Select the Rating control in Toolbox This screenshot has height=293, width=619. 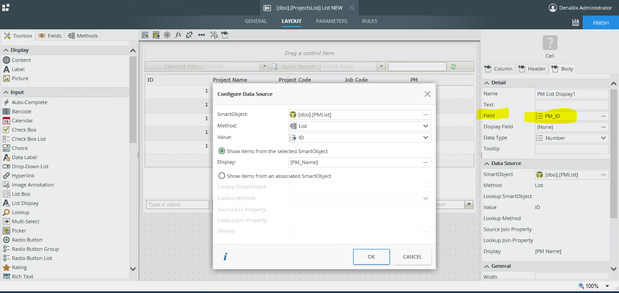pos(15,267)
